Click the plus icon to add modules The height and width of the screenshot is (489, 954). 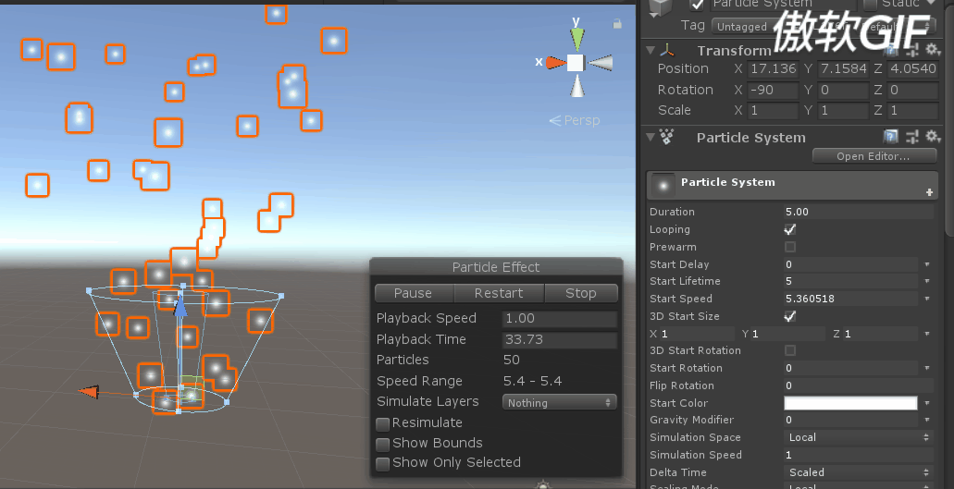[x=929, y=192]
